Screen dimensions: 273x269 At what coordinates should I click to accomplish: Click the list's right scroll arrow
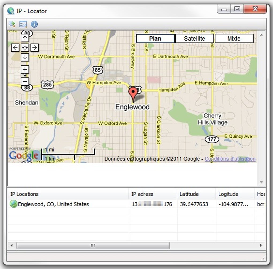click(261, 245)
